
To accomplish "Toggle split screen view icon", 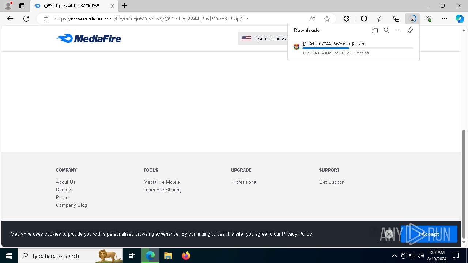I will [364, 19].
